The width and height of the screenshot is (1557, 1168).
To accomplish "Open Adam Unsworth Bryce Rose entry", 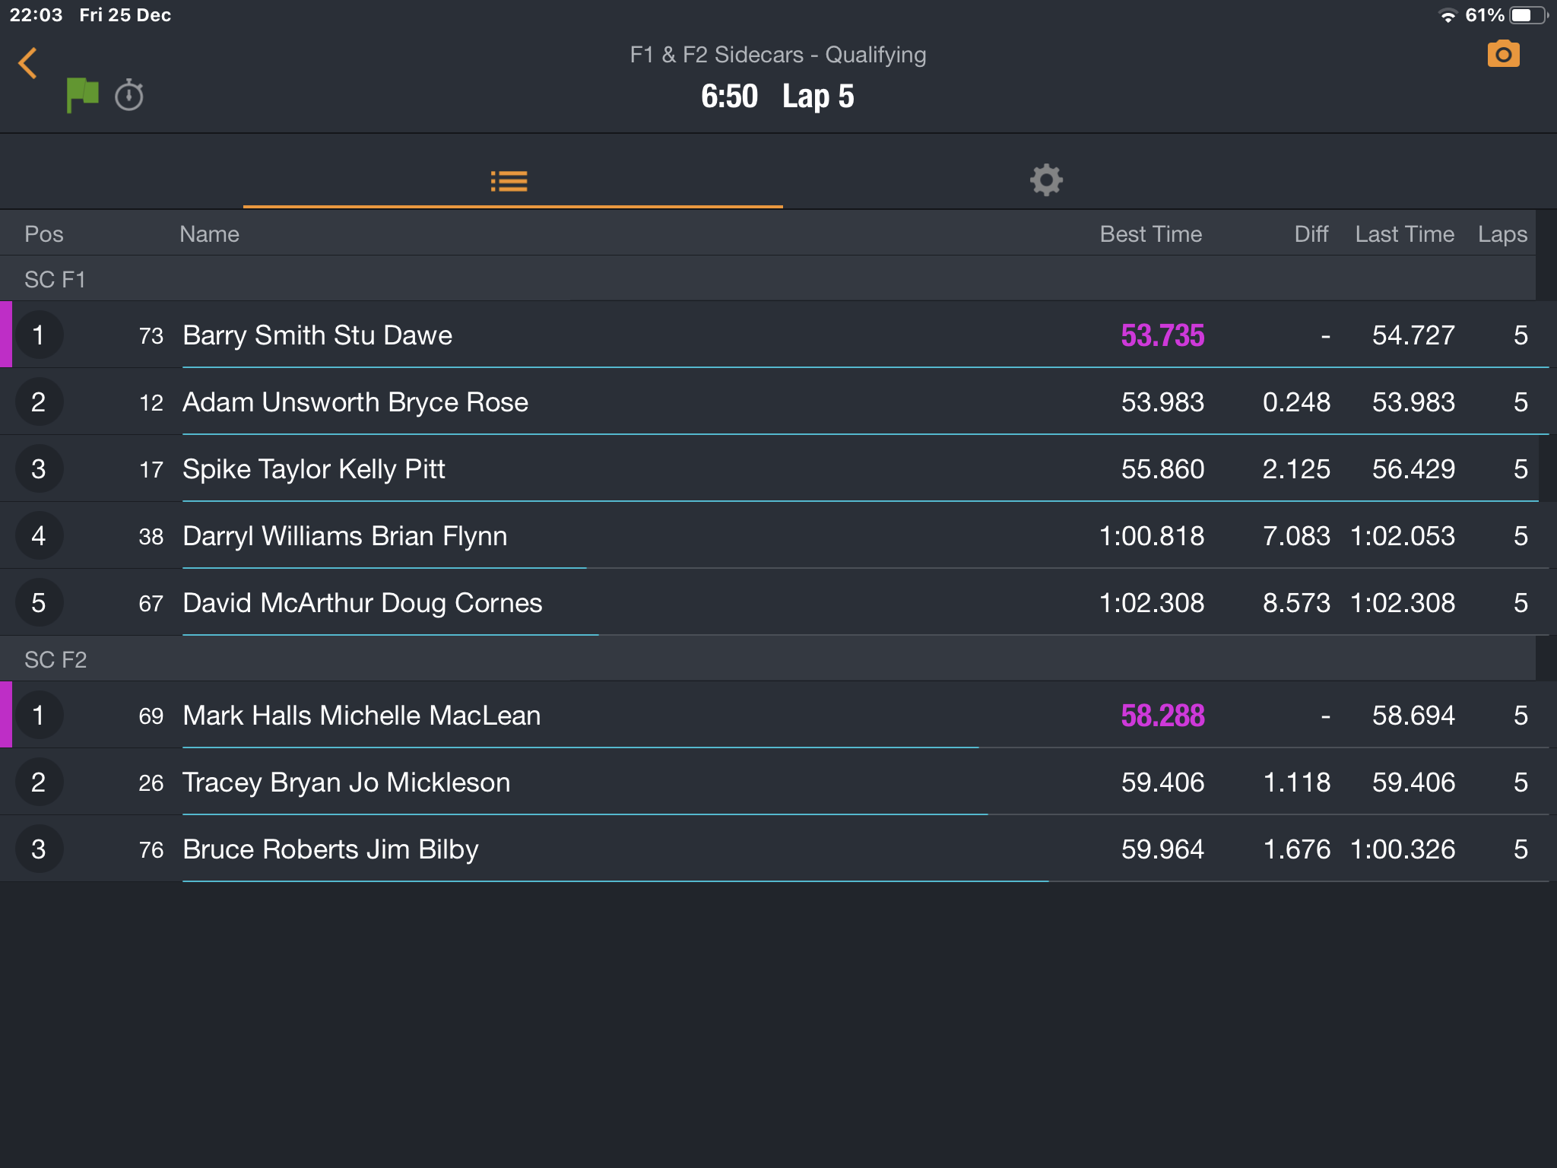I will pyautogui.click(x=778, y=401).
